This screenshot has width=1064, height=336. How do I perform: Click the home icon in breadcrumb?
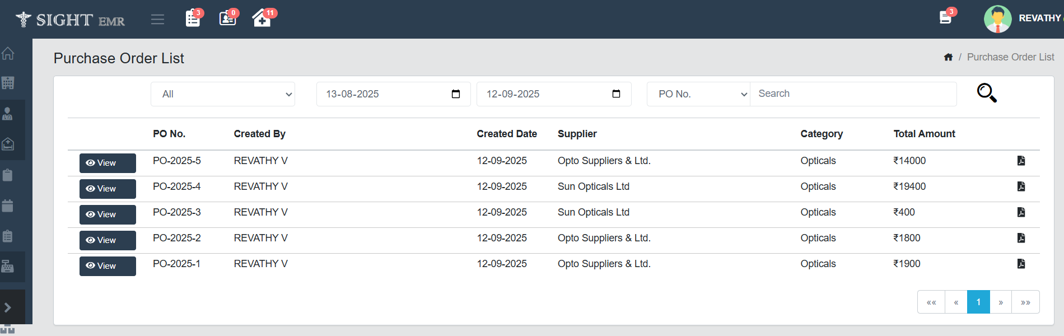click(x=948, y=57)
